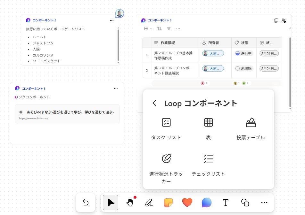Open the blue comment bubble tool

[206, 203]
